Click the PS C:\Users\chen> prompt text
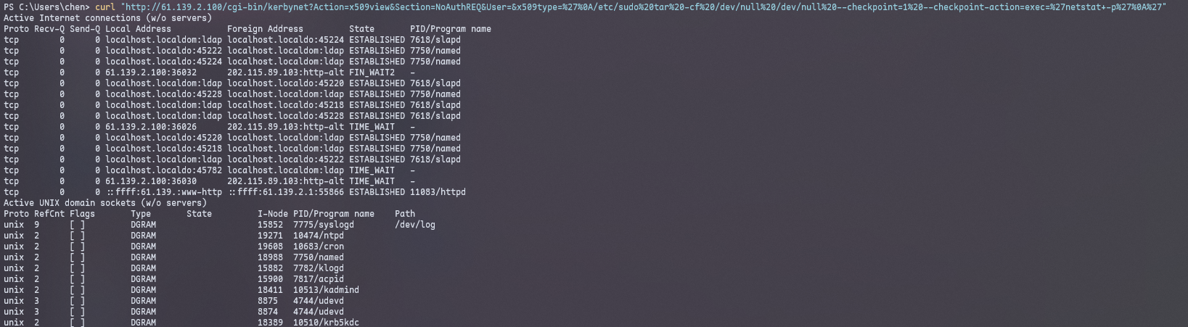This screenshot has width=1188, height=327. (x=47, y=7)
